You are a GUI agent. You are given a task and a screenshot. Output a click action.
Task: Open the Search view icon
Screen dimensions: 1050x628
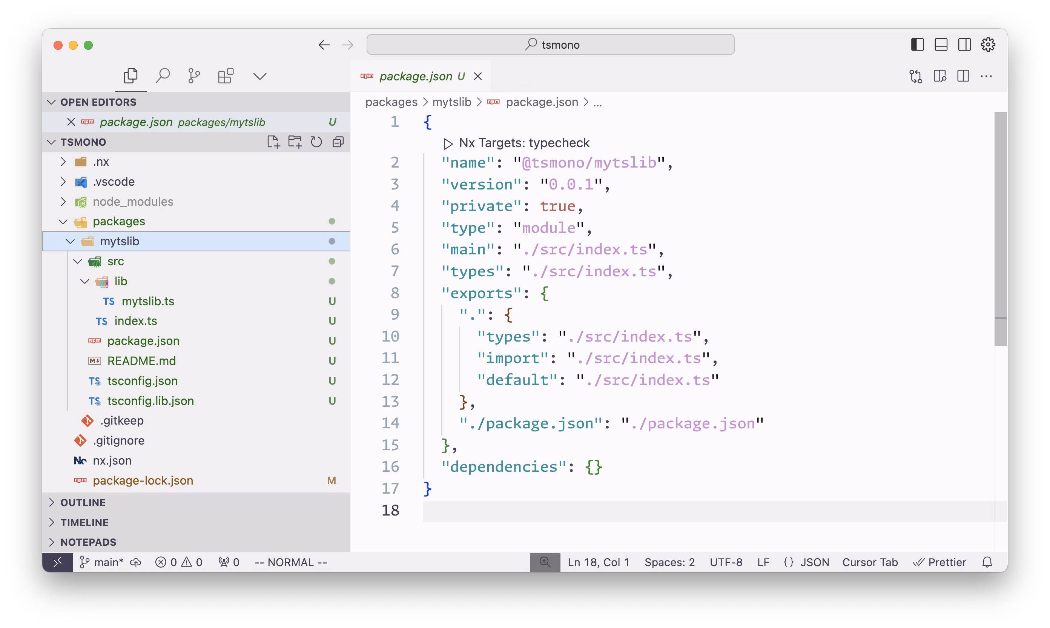coord(163,76)
